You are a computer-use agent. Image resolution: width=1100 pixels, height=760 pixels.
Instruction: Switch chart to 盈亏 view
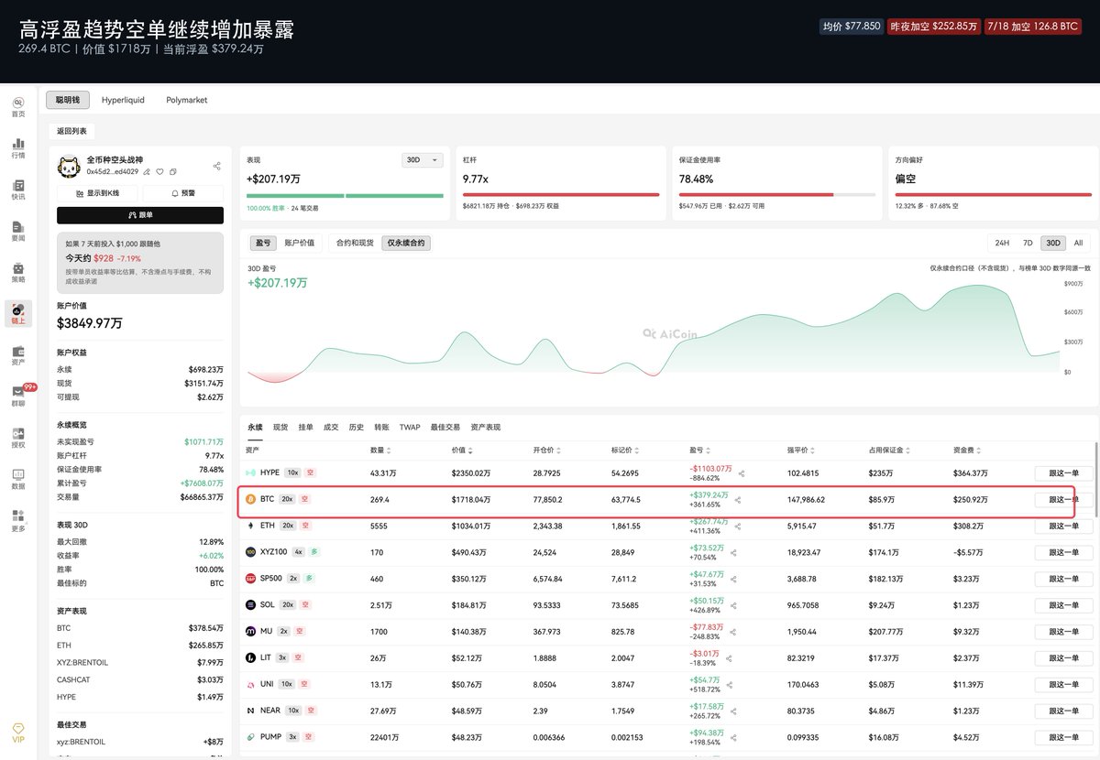point(263,243)
